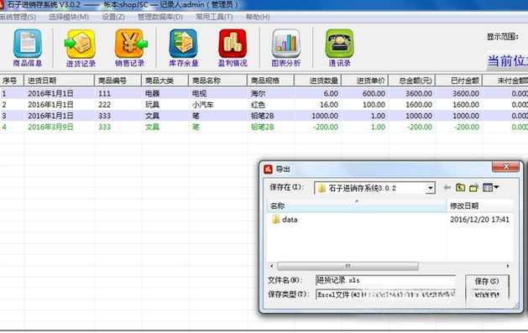Click the 保存(S) button
The width and height of the screenshot is (528, 333).
(x=487, y=281)
